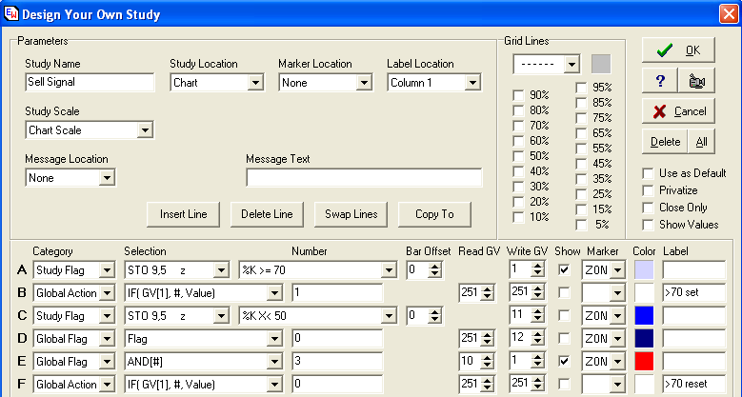The height and width of the screenshot is (397, 742).
Task: Click the Copy To button
Action: click(434, 214)
